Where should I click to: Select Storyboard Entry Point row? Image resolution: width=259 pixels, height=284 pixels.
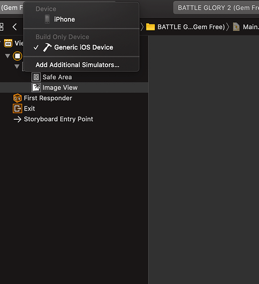point(74,119)
